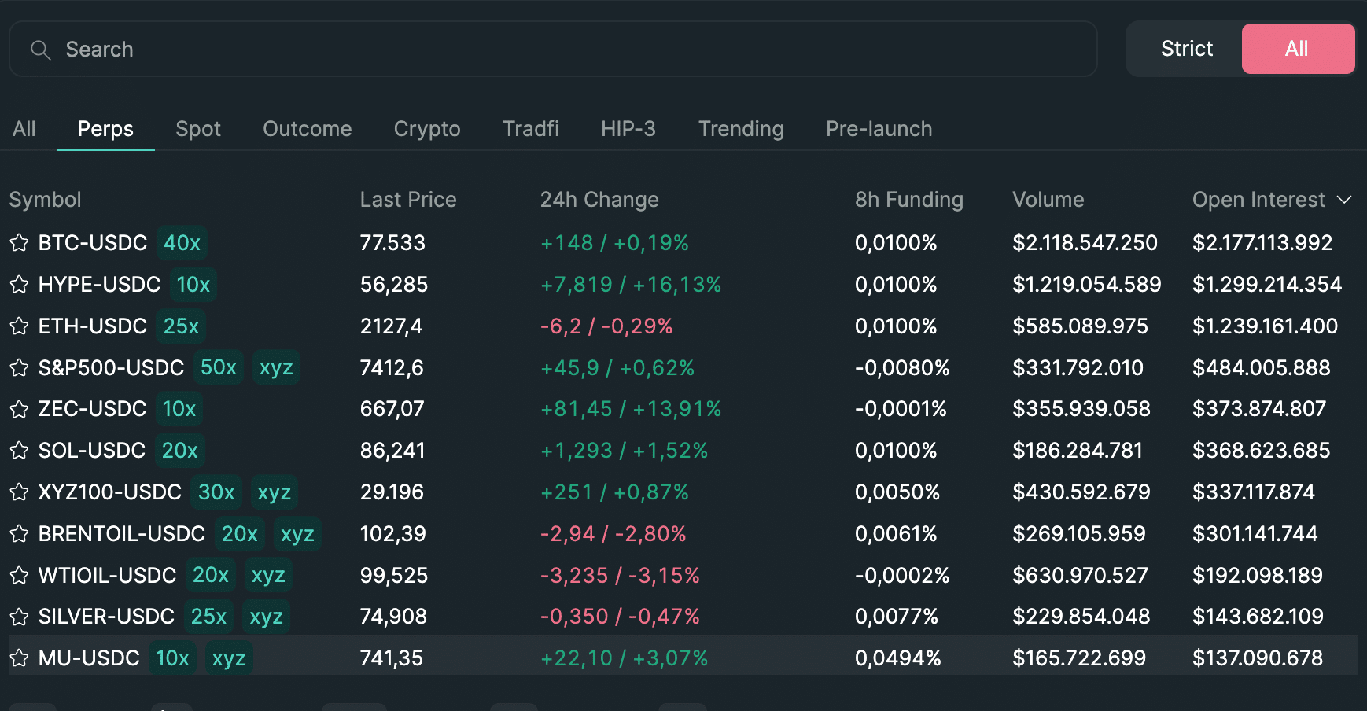The height and width of the screenshot is (711, 1367).
Task: Select the XYZ100-USDC market
Action: (x=683, y=492)
